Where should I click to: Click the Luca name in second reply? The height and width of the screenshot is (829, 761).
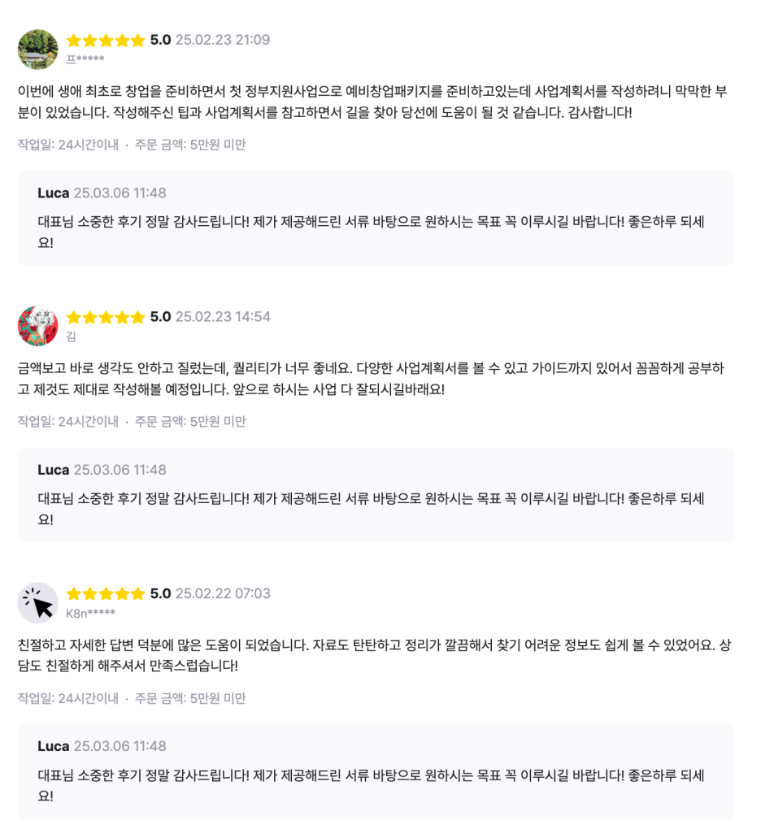point(54,470)
